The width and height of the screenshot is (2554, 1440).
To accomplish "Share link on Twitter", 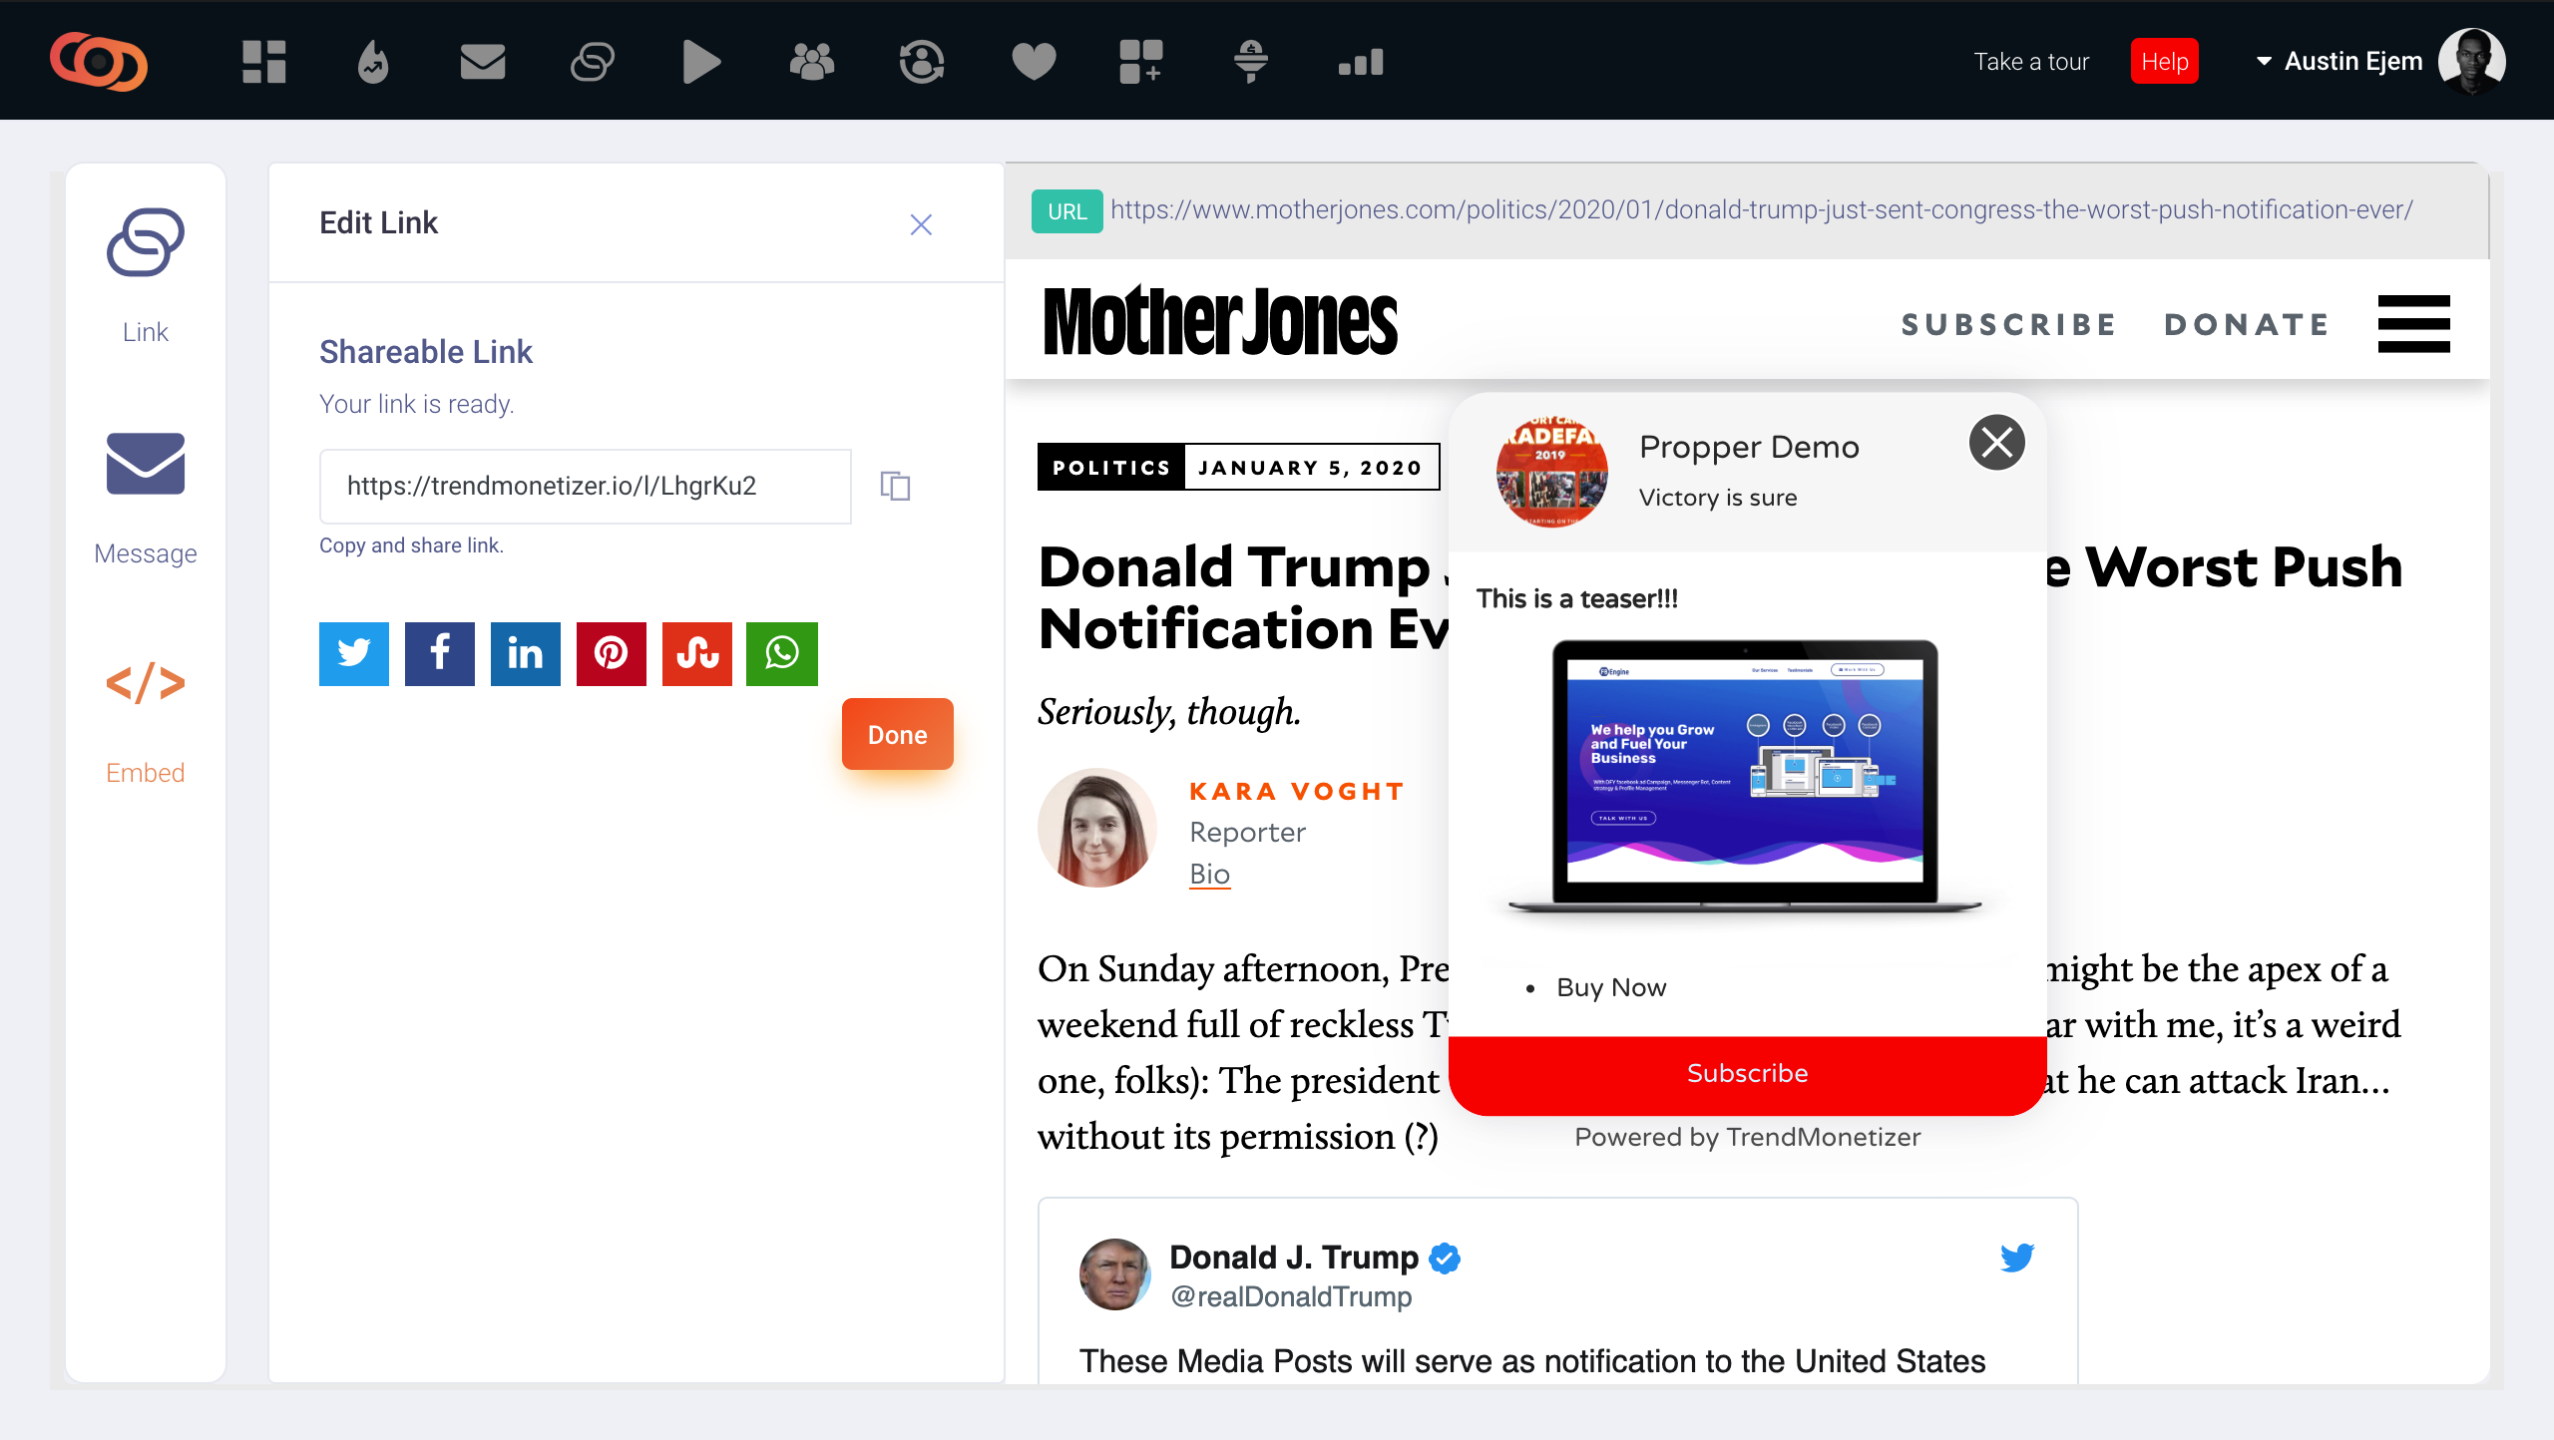I will coord(354,653).
